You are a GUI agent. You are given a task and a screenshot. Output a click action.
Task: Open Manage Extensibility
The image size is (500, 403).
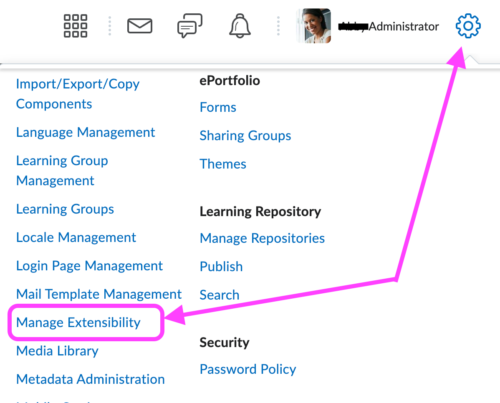(78, 322)
